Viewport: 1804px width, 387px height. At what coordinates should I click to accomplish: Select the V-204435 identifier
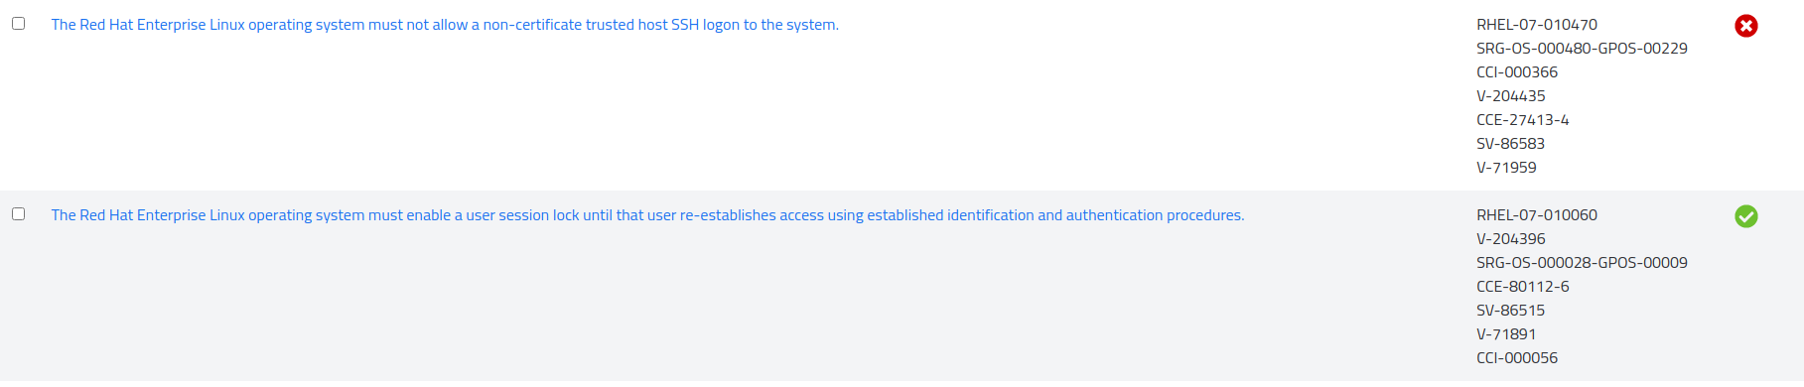1511,96
